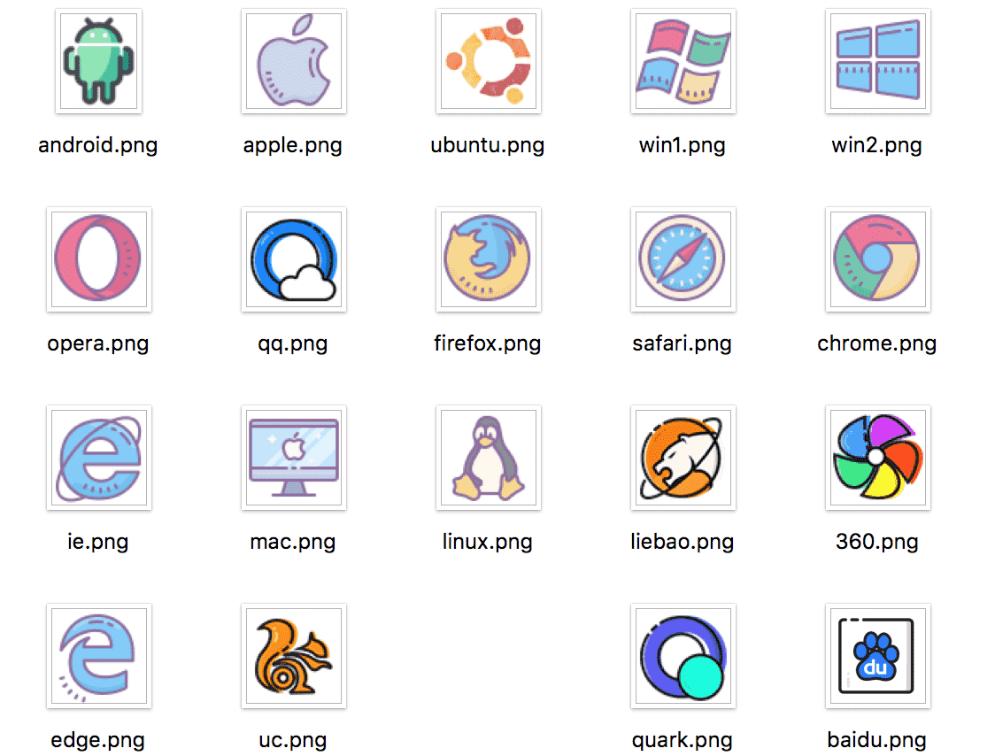995x756 pixels.
Task: Click the 360 pinwheel icon
Action: point(877,457)
